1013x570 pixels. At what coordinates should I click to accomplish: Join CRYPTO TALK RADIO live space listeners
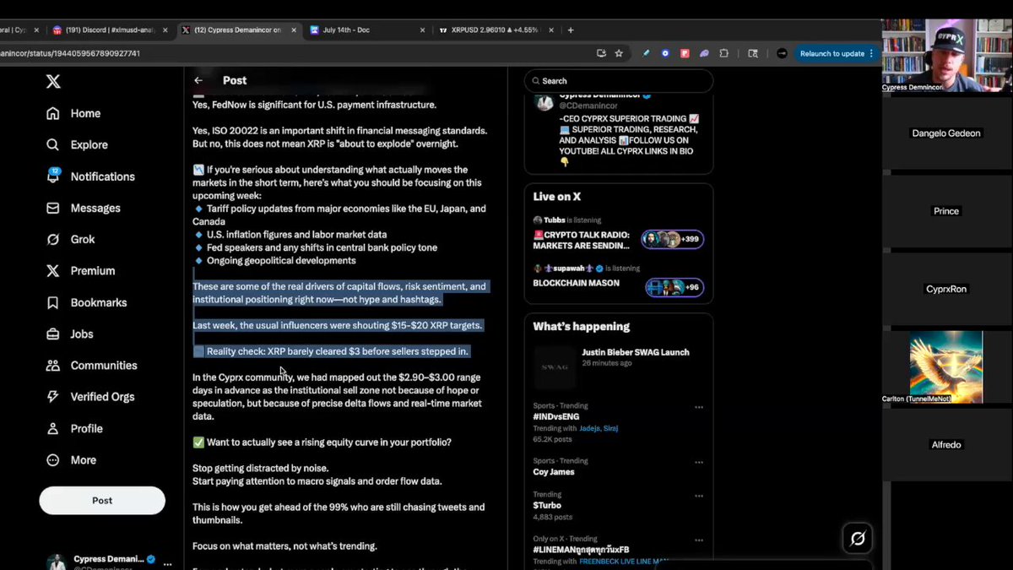coord(673,239)
